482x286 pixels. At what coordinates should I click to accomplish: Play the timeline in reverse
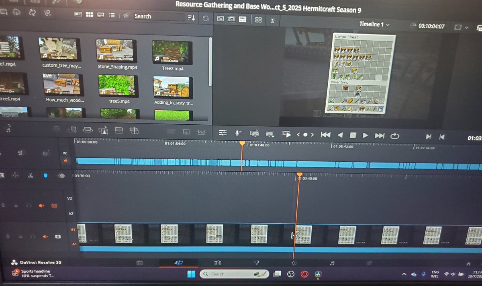pyautogui.click(x=340, y=136)
